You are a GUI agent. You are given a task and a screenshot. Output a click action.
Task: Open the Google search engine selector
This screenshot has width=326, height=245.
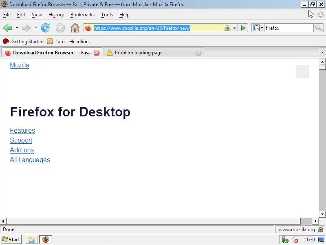(258, 28)
